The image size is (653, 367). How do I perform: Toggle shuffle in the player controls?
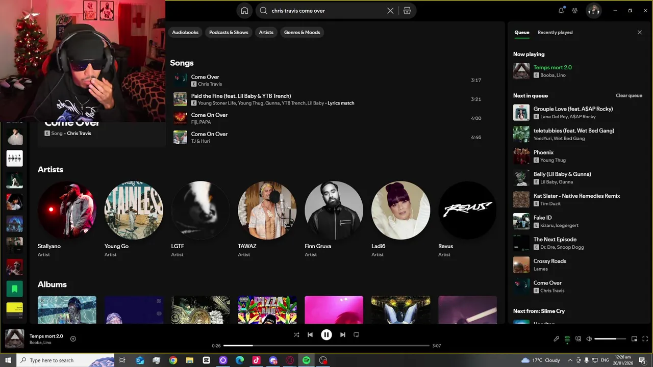(296, 335)
